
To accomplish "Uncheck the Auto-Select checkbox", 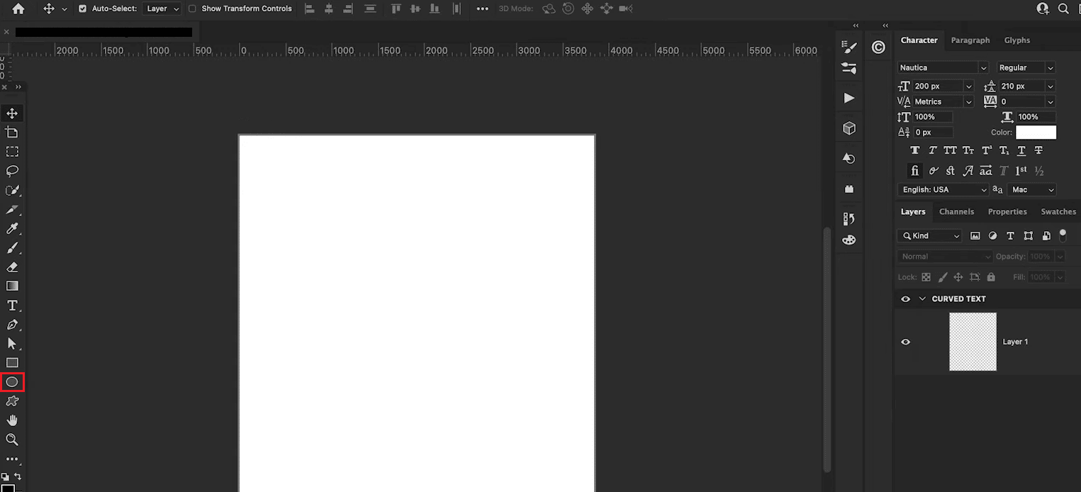I will pos(82,9).
